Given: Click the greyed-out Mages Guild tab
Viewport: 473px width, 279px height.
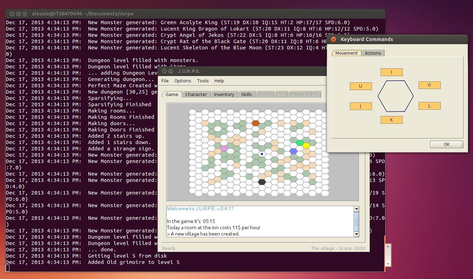Looking at the screenshot, I should (304, 94).
